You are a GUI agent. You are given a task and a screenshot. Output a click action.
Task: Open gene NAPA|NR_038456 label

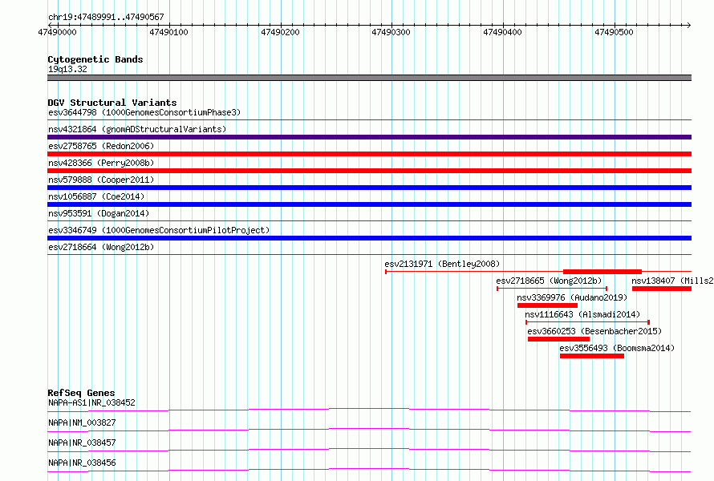pos(82,463)
